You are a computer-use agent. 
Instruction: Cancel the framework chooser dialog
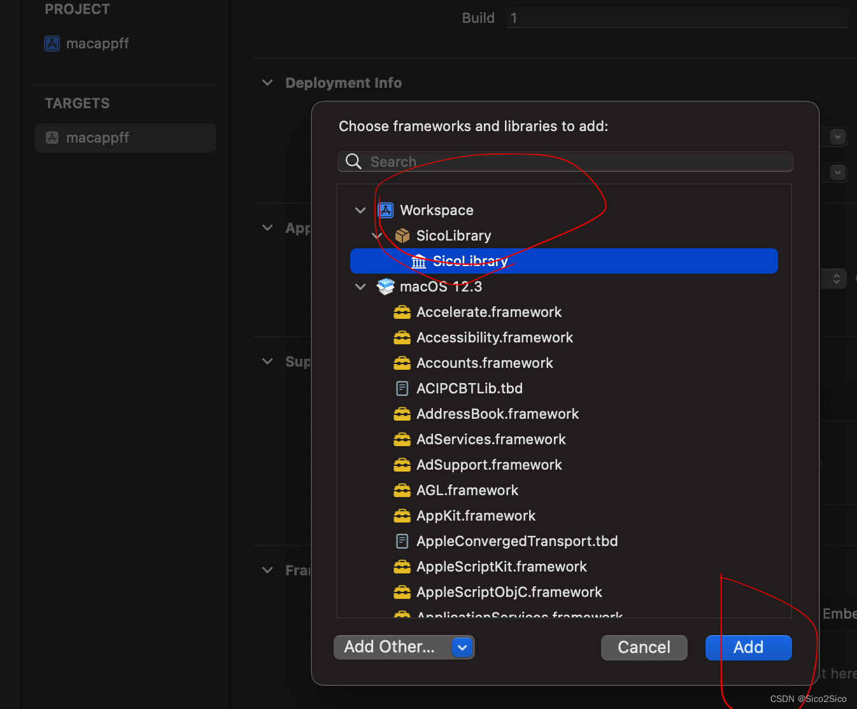644,647
